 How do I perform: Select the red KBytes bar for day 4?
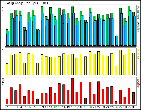point(20,95)
